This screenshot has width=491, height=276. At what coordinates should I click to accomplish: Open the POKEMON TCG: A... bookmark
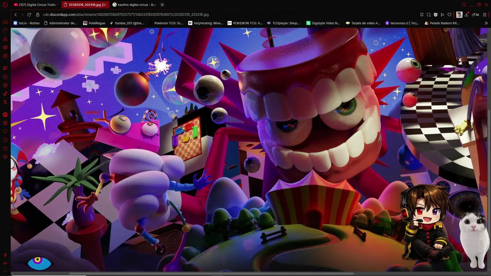(245, 23)
